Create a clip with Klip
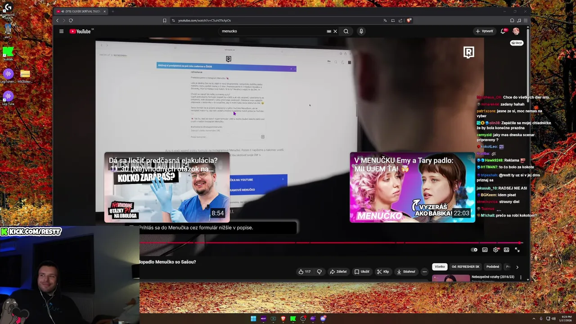The image size is (576, 324). point(383,272)
